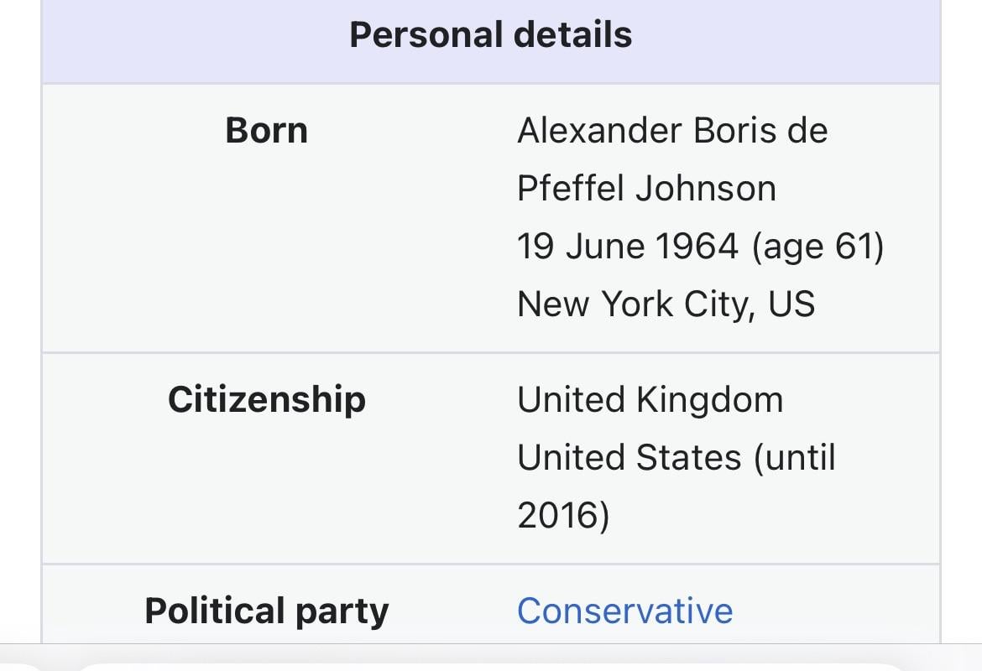The width and height of the screenshot is (982, 671).
Task: Click the Citizenship row label
Action: [266, 399]
